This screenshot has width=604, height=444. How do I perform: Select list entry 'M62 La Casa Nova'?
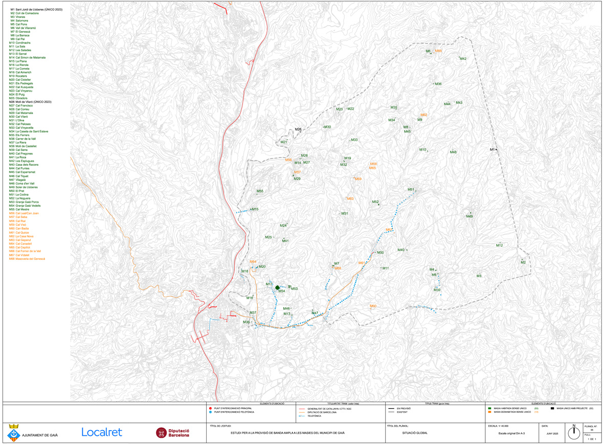pyautogui.click(x=21, y=236)
